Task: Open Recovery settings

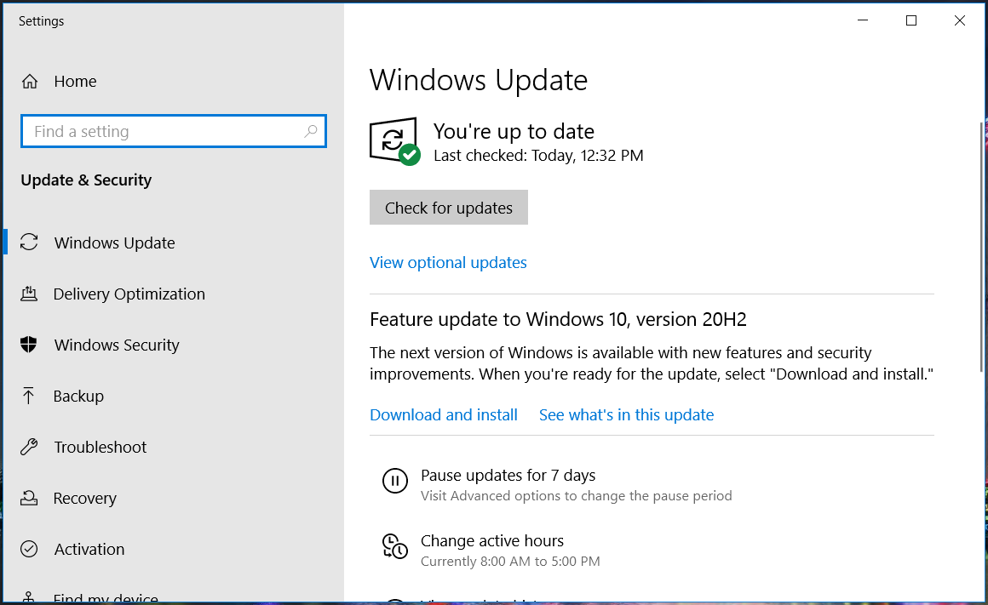Action: click(85, 498)
